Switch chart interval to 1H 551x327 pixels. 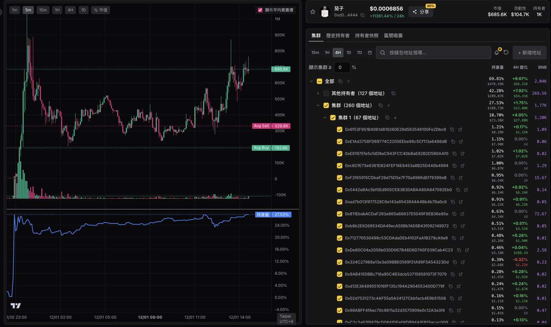(57, 10)
